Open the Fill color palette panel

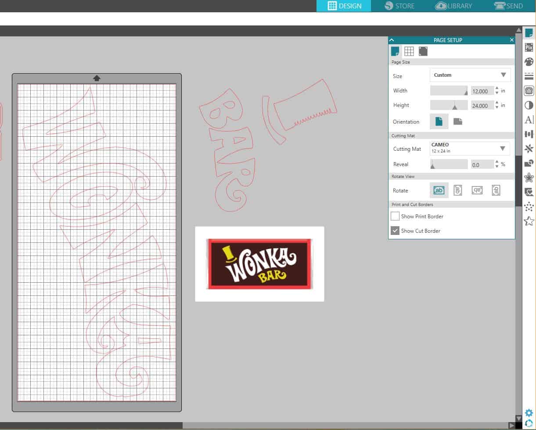[x=529, y=62]
